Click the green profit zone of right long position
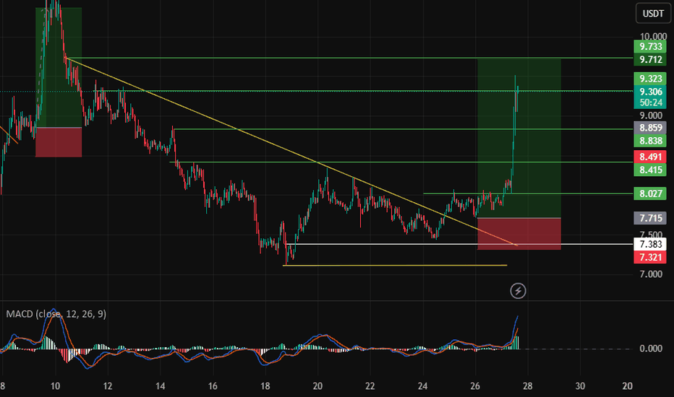 tap(535, 144)
